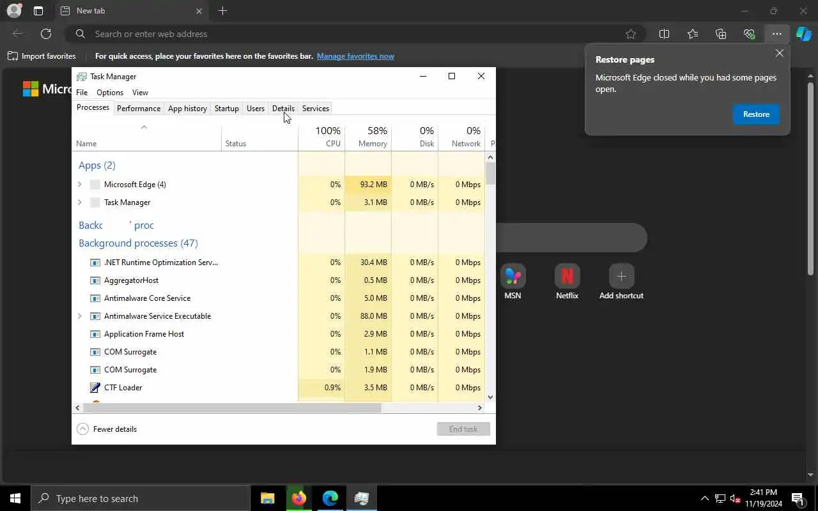Click Edge icon in taskbar
The width and height of the screenshot is (818, 511).
coord(330,498)
